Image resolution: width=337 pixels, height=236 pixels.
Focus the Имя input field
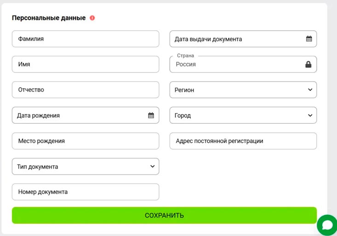[85, 65]
